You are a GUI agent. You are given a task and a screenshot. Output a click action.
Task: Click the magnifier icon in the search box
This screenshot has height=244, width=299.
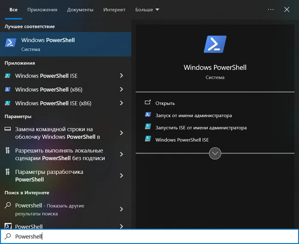pyautogui.click(x=8, y=236)
